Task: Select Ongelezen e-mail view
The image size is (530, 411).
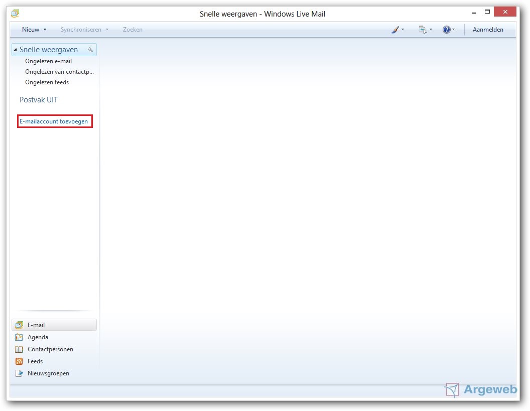Action: (x=48, y=61)
